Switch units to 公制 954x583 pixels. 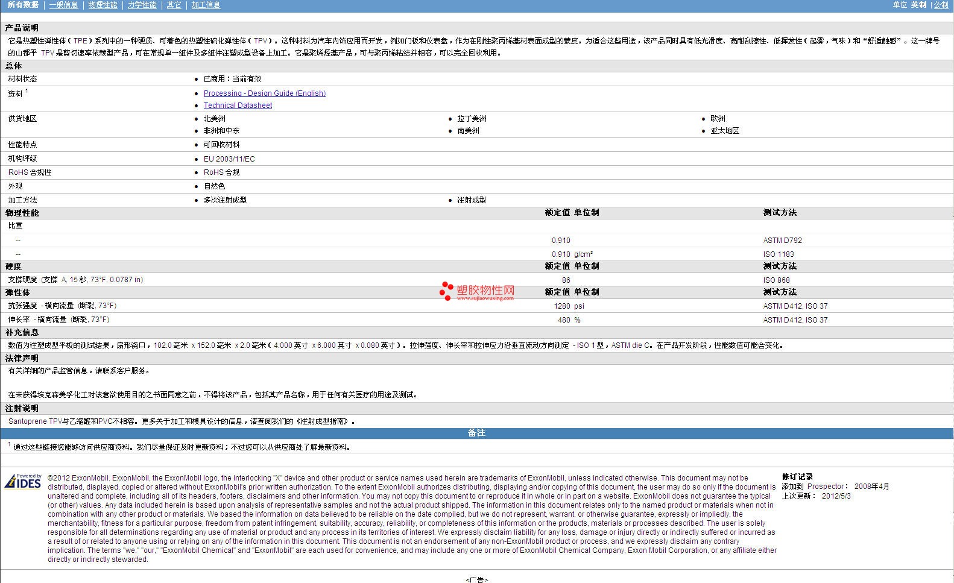pos(941,5)
